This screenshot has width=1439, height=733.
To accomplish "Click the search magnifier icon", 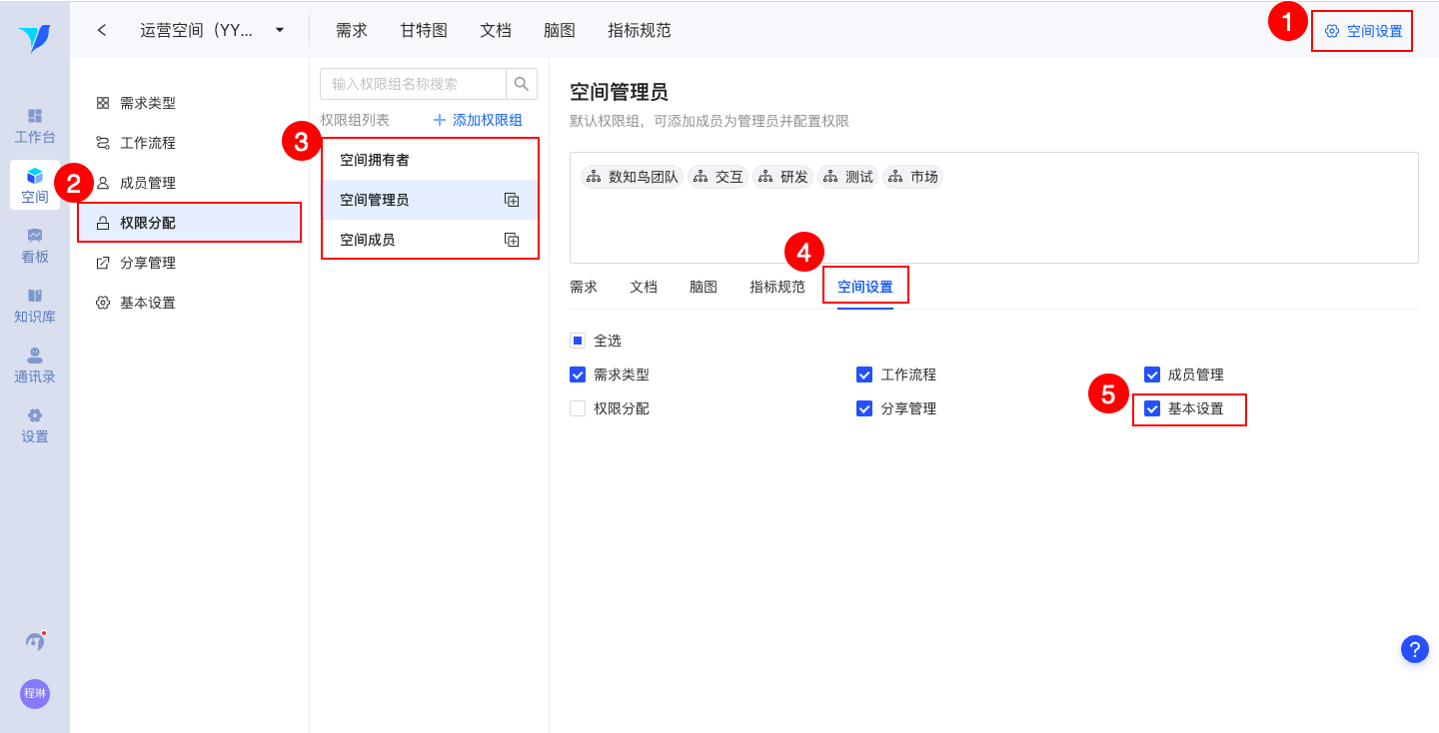I will point(522,85).
